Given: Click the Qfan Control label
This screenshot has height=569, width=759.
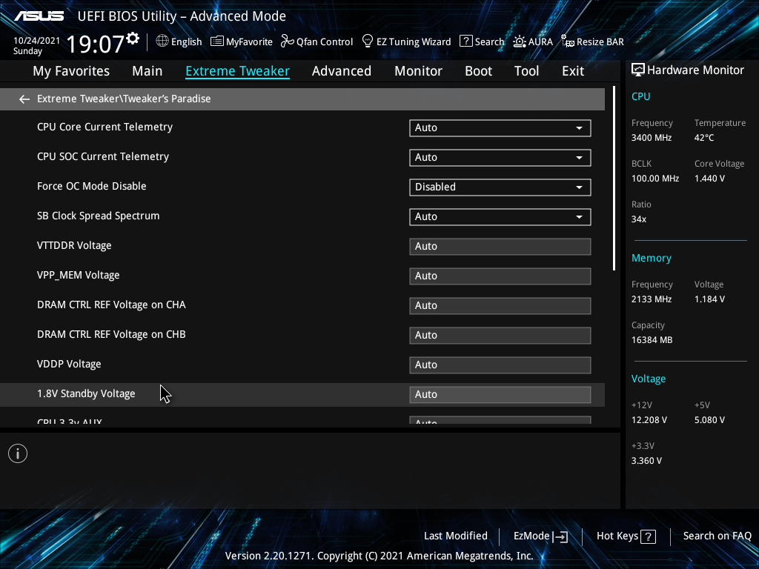Looking at the screenshot, I should coord(325,42).
